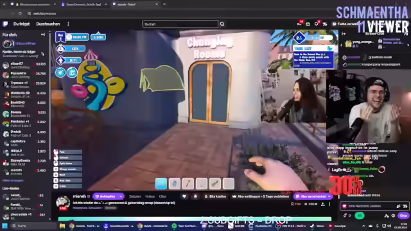Viewport: 411px width, 231px height.
Task: Click the heart follow icon below stream
Action: [x=184, y=196]
